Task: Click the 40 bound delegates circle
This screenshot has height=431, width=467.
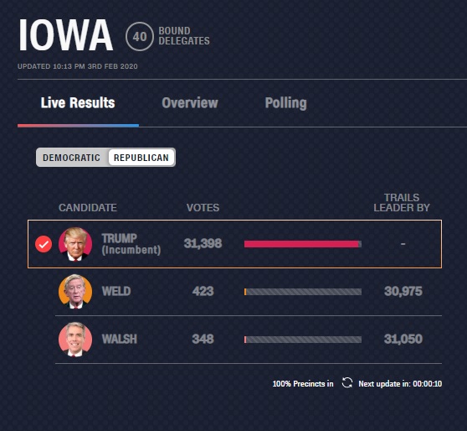Action: (x=140, y=36)
